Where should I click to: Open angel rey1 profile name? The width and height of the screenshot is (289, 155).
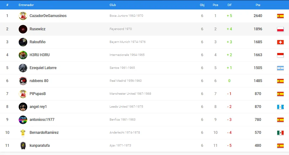[38, 107]
